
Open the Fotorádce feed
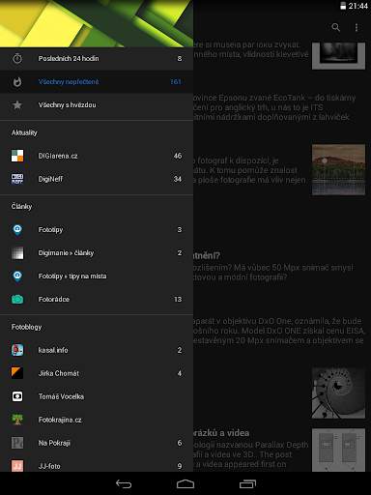(97, 300)
